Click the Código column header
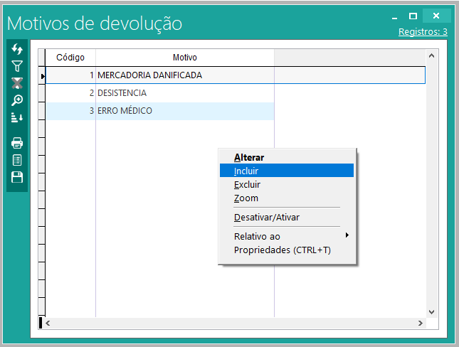 [x=70, y=57]
